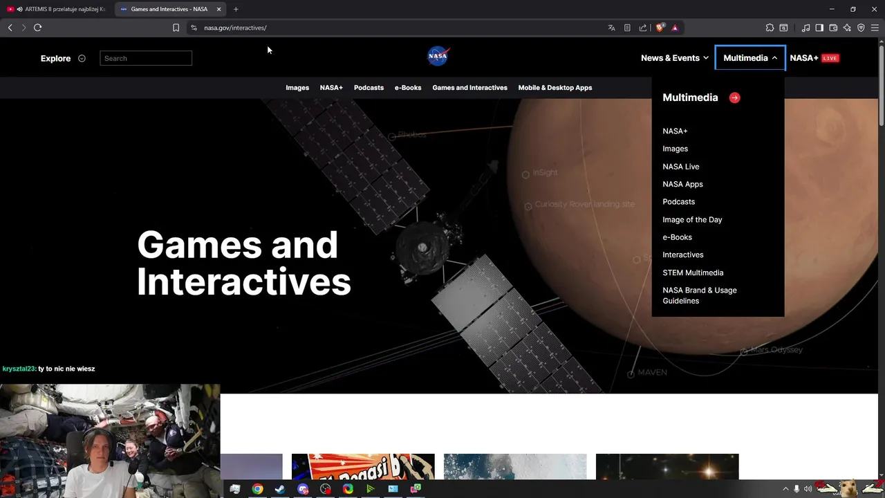The width and height of the screenshot is (885, 498).
Task: Open STEM Multimedia link
Action: 693,273
